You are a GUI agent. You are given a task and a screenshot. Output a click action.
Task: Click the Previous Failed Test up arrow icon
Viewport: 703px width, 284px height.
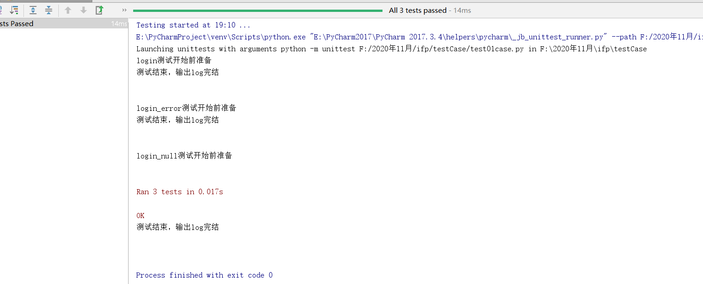click(68, 10)
